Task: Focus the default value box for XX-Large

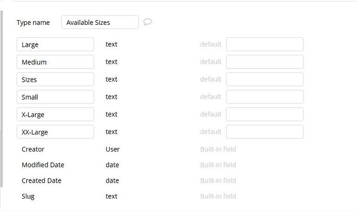Action: pyautogui.click(x=264, y=132)
